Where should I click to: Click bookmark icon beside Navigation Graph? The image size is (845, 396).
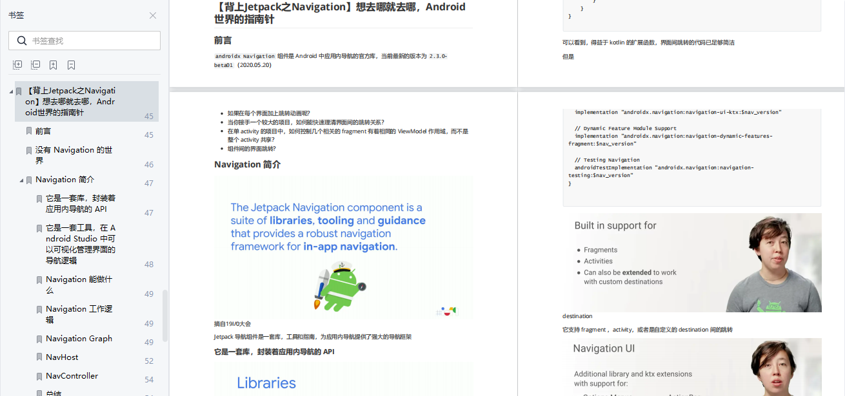[39, 339]
